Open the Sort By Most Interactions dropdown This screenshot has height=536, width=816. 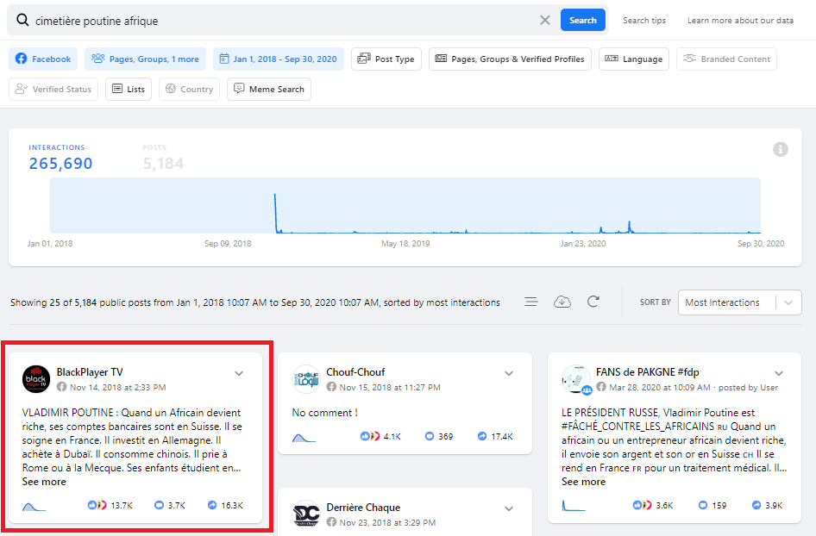739,302
